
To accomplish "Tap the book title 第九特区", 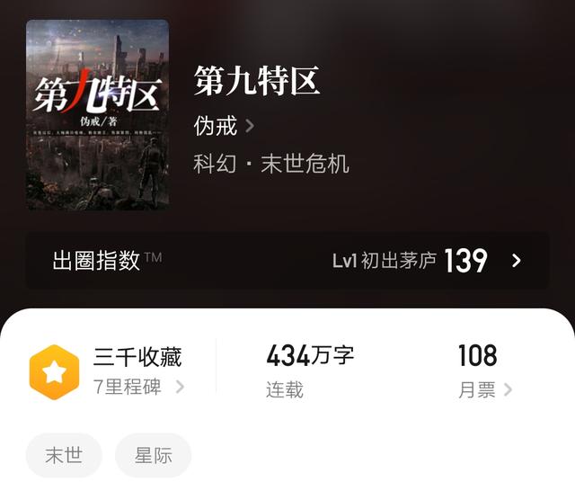I will 257,81.
